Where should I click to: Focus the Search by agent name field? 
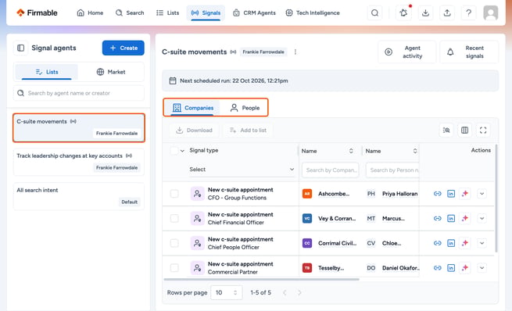pos(79,93)
